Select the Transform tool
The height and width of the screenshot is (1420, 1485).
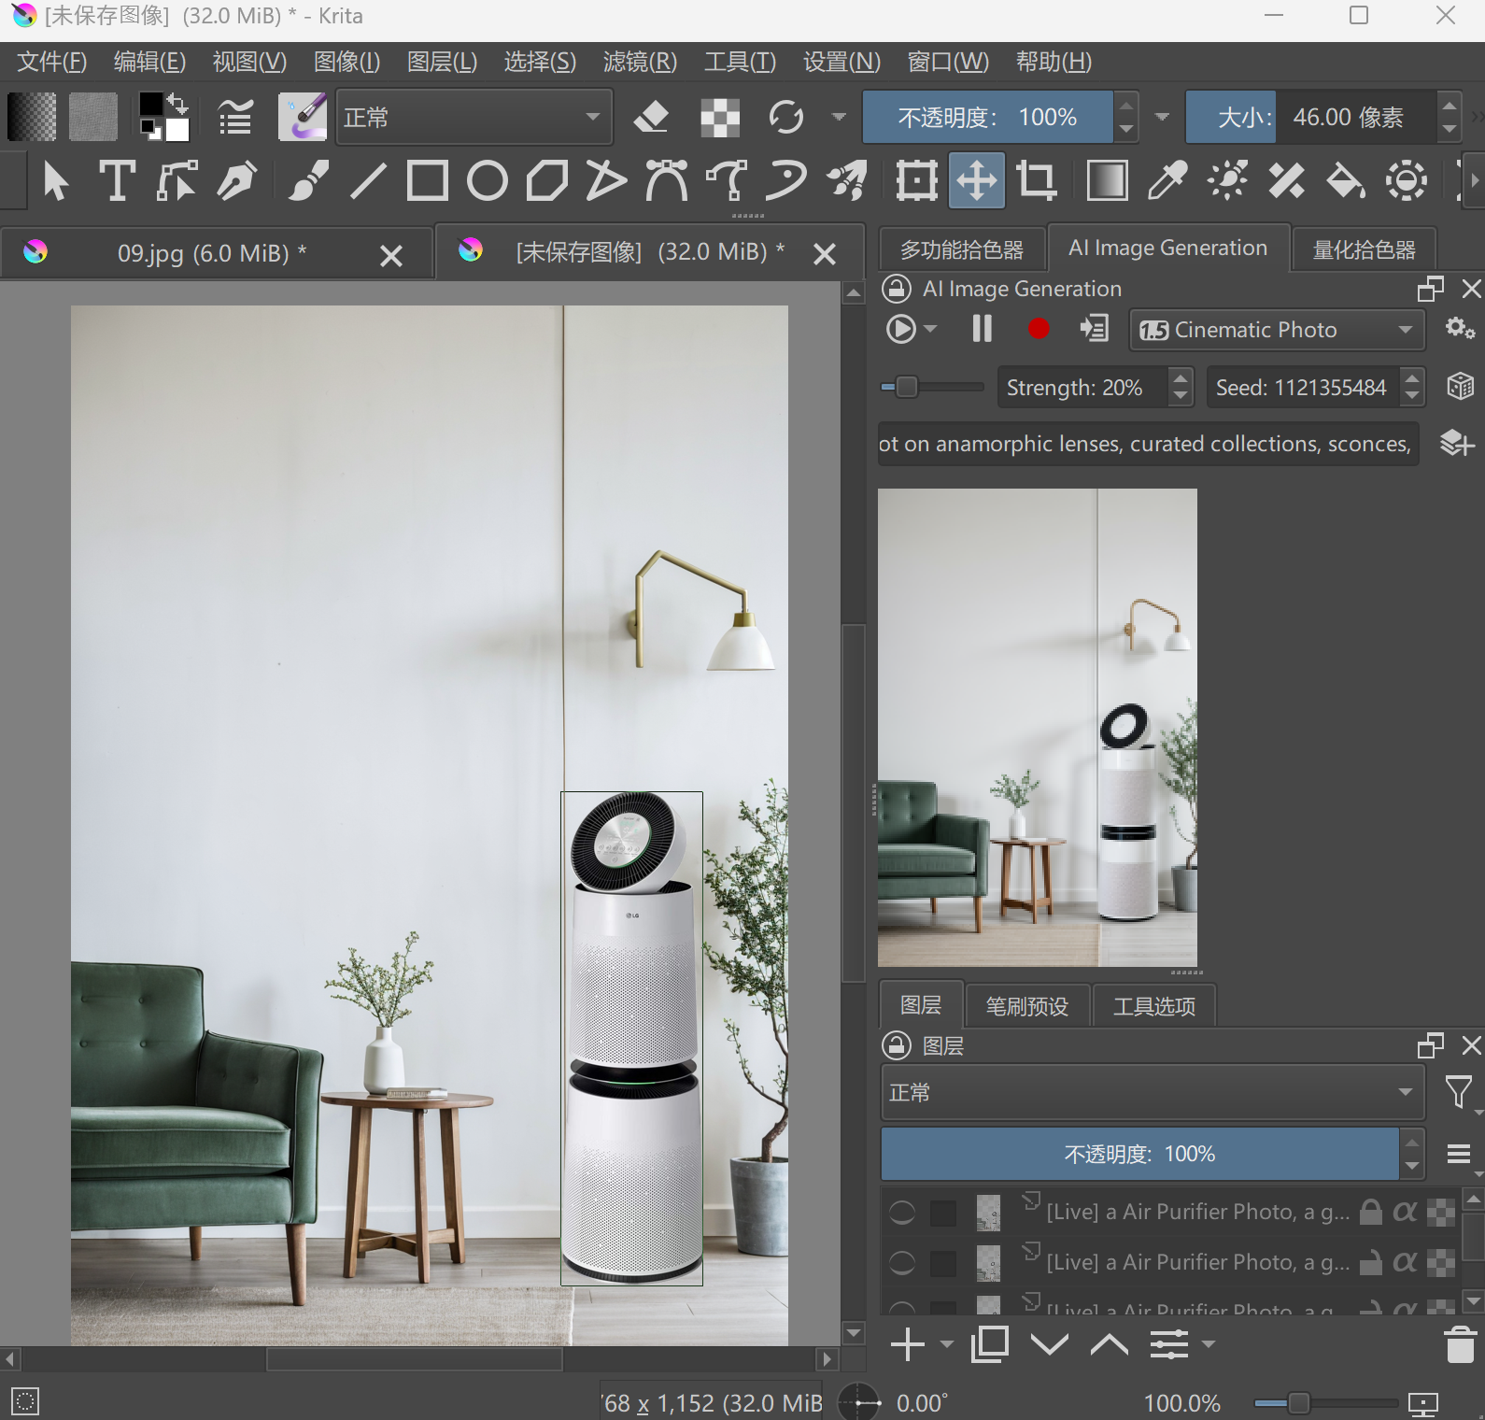click(917, 180)
